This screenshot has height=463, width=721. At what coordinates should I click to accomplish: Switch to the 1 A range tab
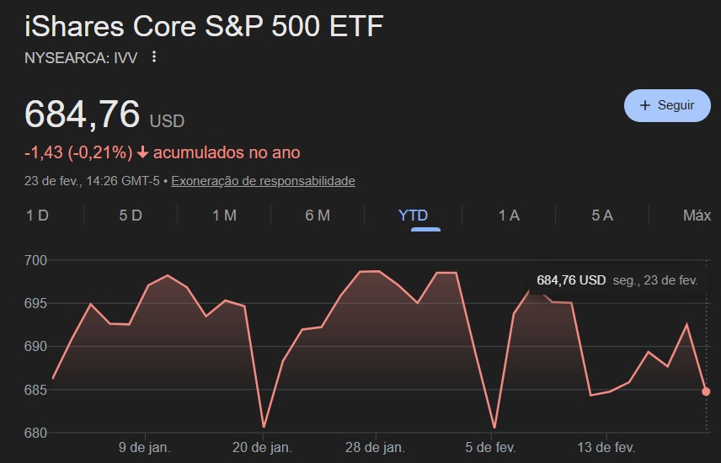coord(509,216)
